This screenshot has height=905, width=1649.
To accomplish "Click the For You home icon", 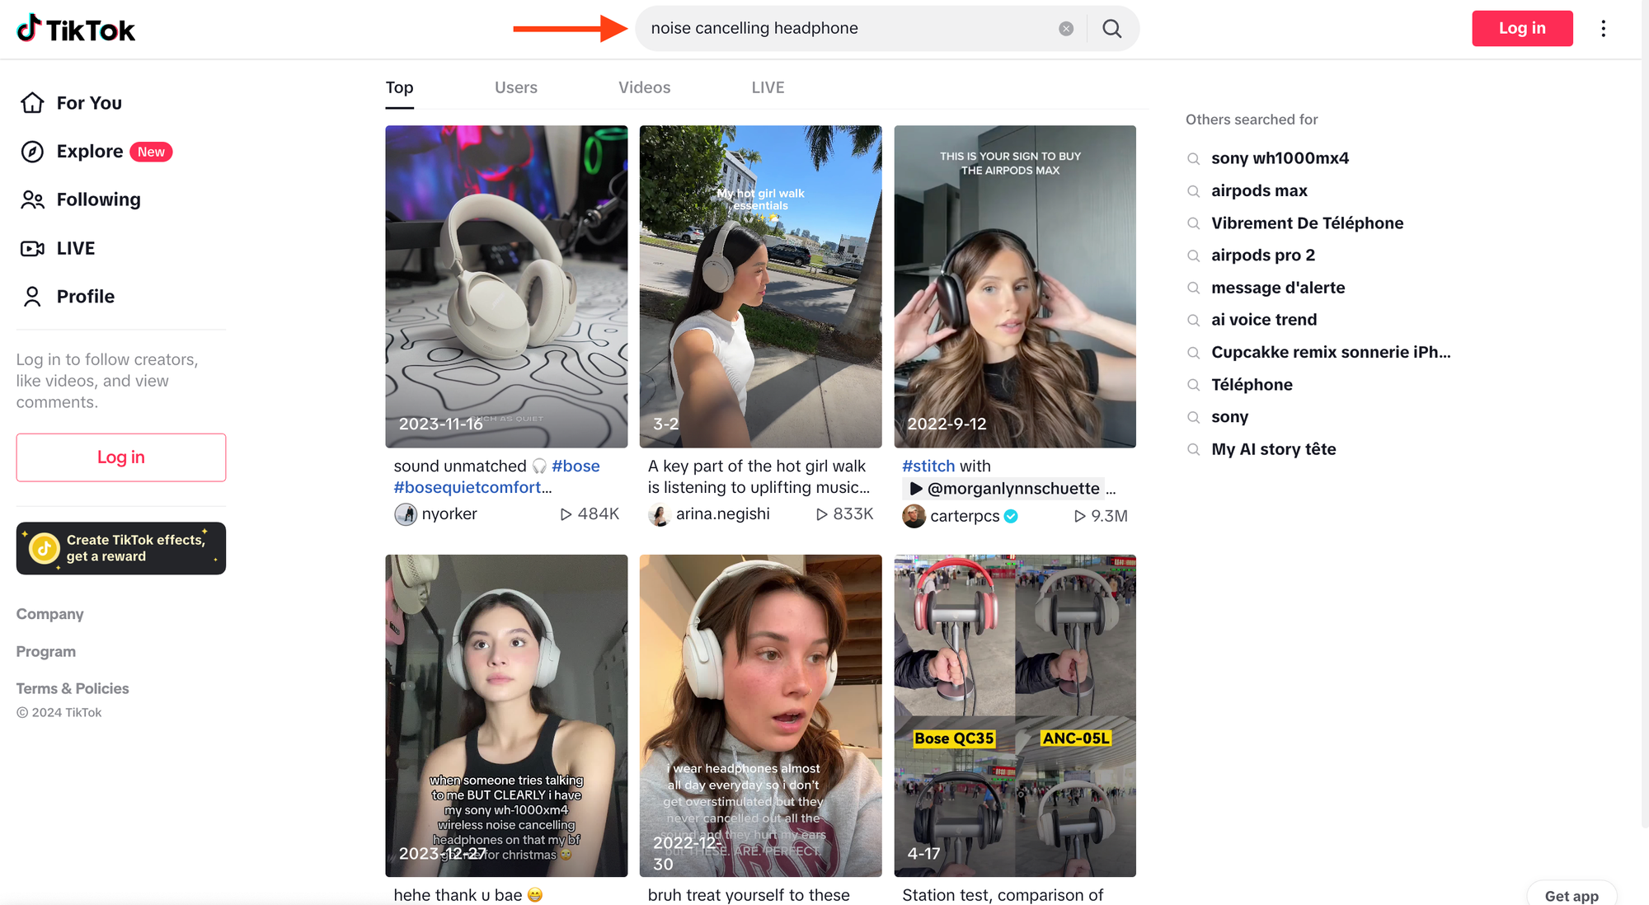I will (32, 103).
